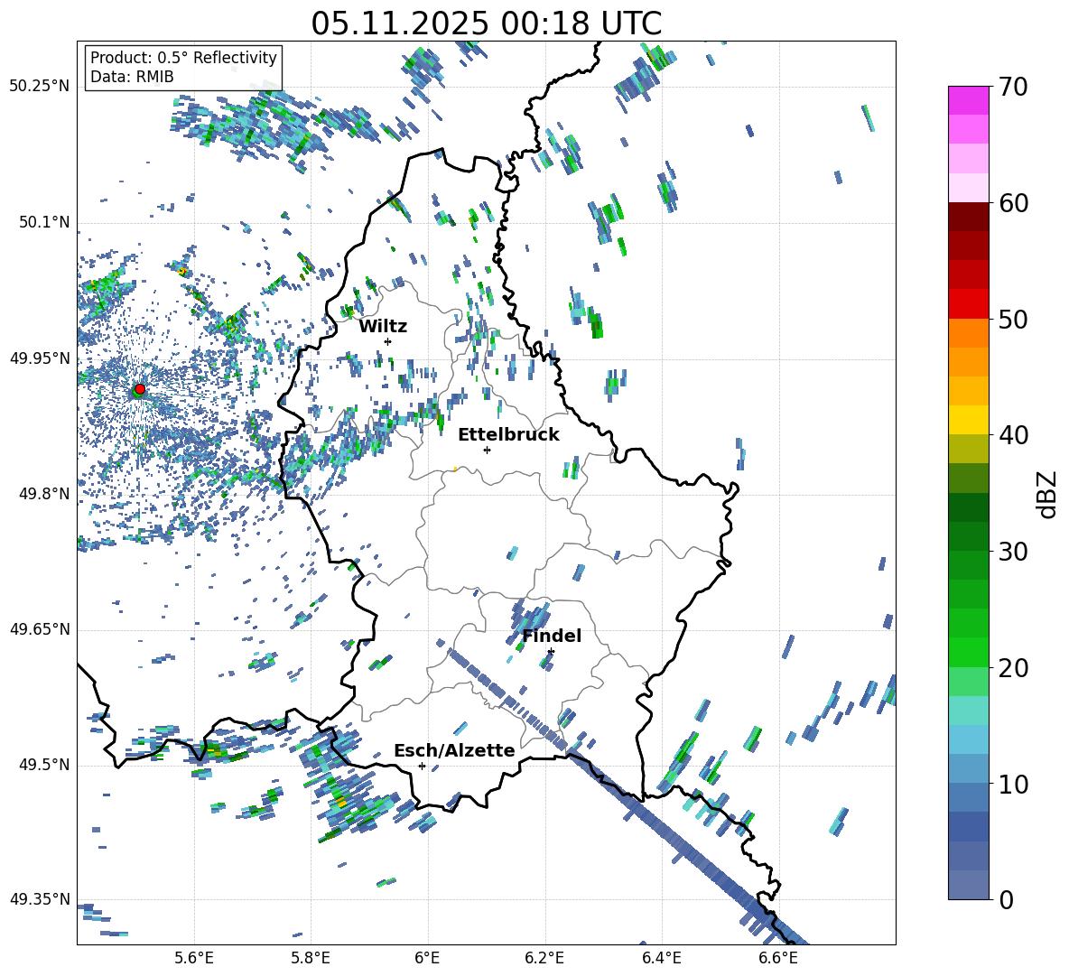Viewport: 1069px width, 976px height.
Task: Click the orange segment just below 50
Action: pos(969,333)
